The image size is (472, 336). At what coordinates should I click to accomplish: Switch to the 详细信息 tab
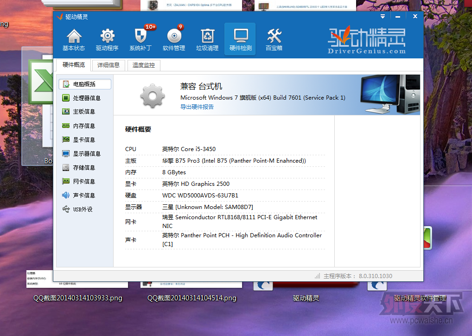[108, 65]
